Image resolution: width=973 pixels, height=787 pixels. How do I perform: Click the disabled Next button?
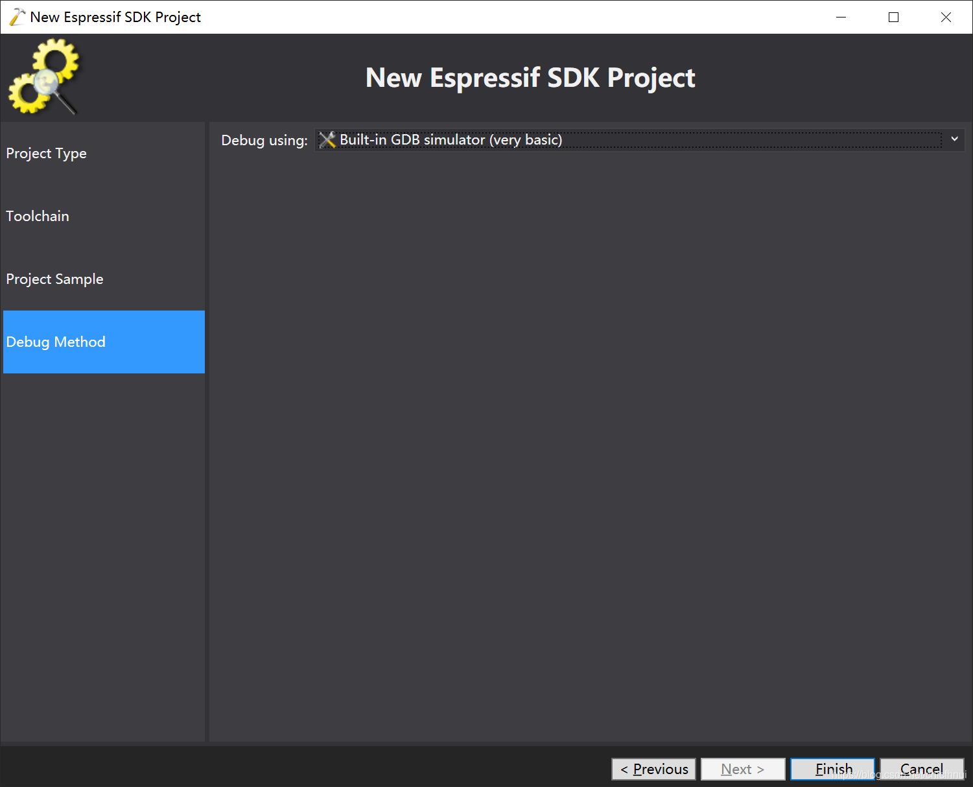point(743,769)
